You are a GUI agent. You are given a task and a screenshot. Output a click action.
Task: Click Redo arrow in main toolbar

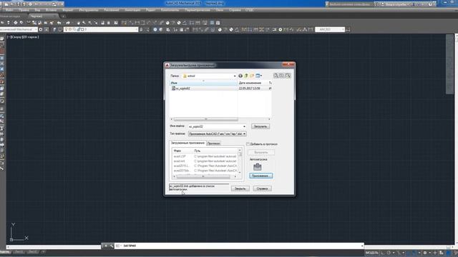click(68, 23)
